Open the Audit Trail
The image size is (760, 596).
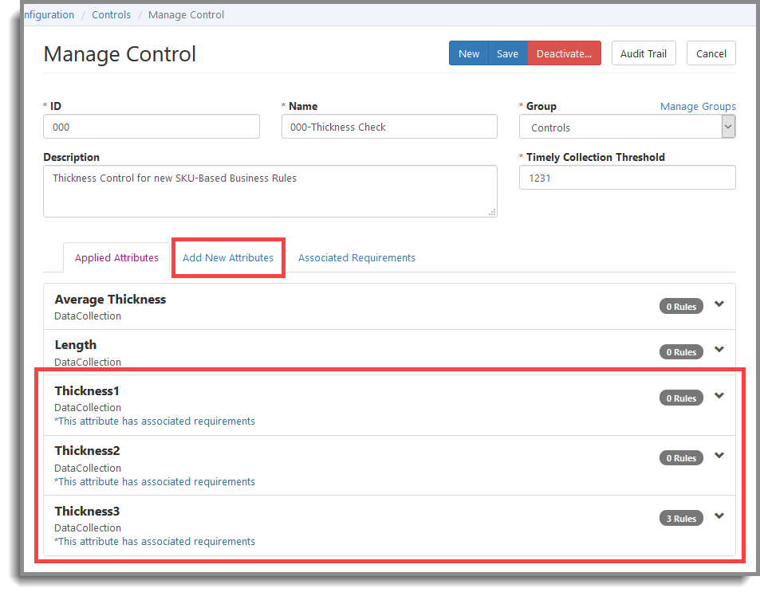[644, 53]
